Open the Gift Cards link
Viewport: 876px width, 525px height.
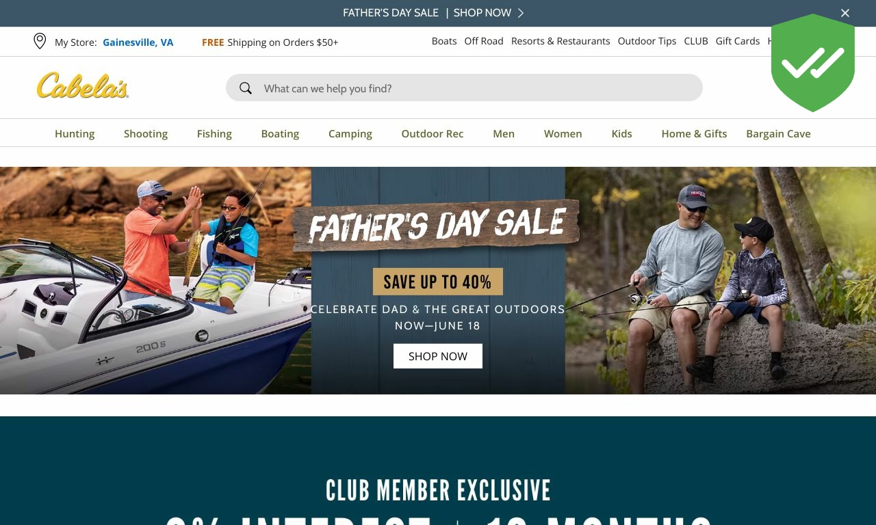738,41
